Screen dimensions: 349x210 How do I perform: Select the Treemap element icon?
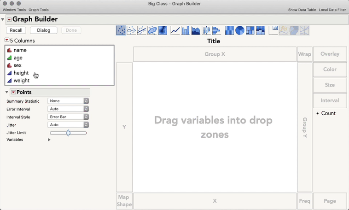pos(250,30)
